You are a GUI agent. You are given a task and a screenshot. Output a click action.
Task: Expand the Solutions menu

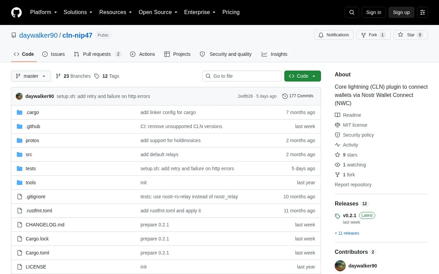78,12
